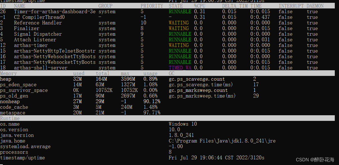Select the nonheap memory label
This screenshot has width=339, height=165.
tap(10, 101)
